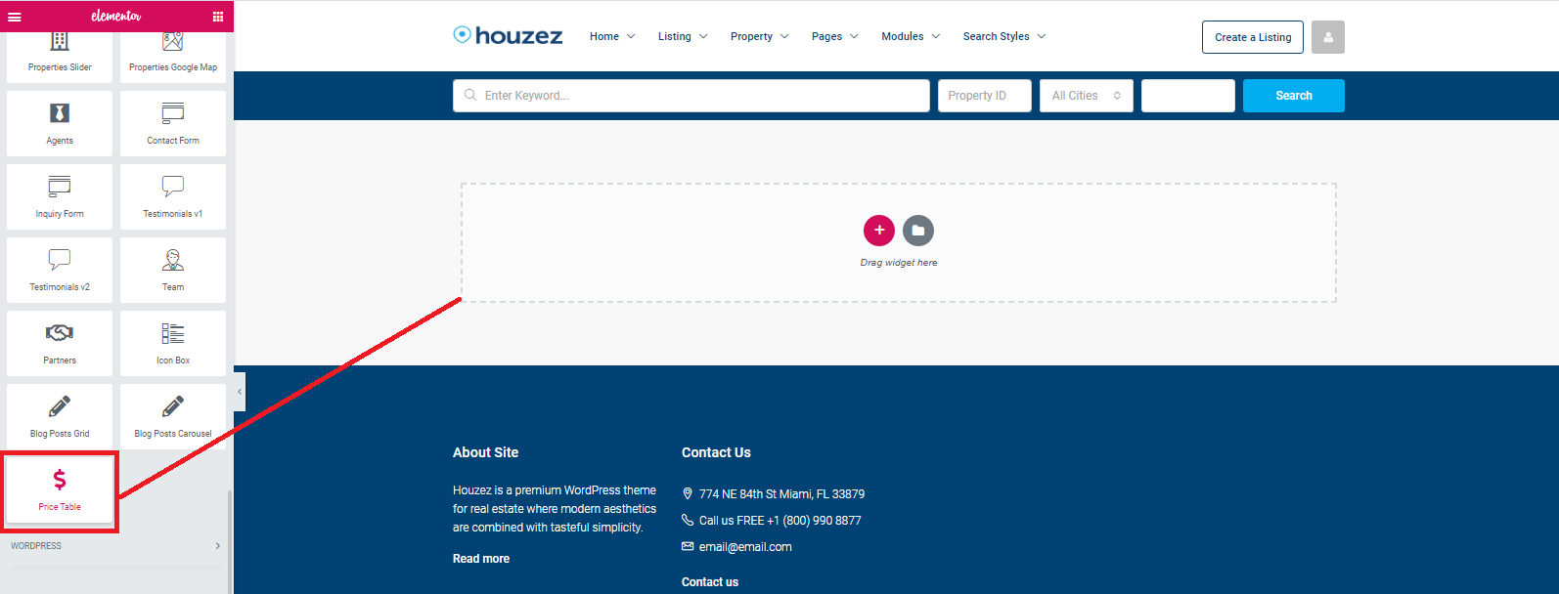The width and height of the screenshot is (1559, 594).
Task: Click the Drag widget here text
Action: coord(899,263)
